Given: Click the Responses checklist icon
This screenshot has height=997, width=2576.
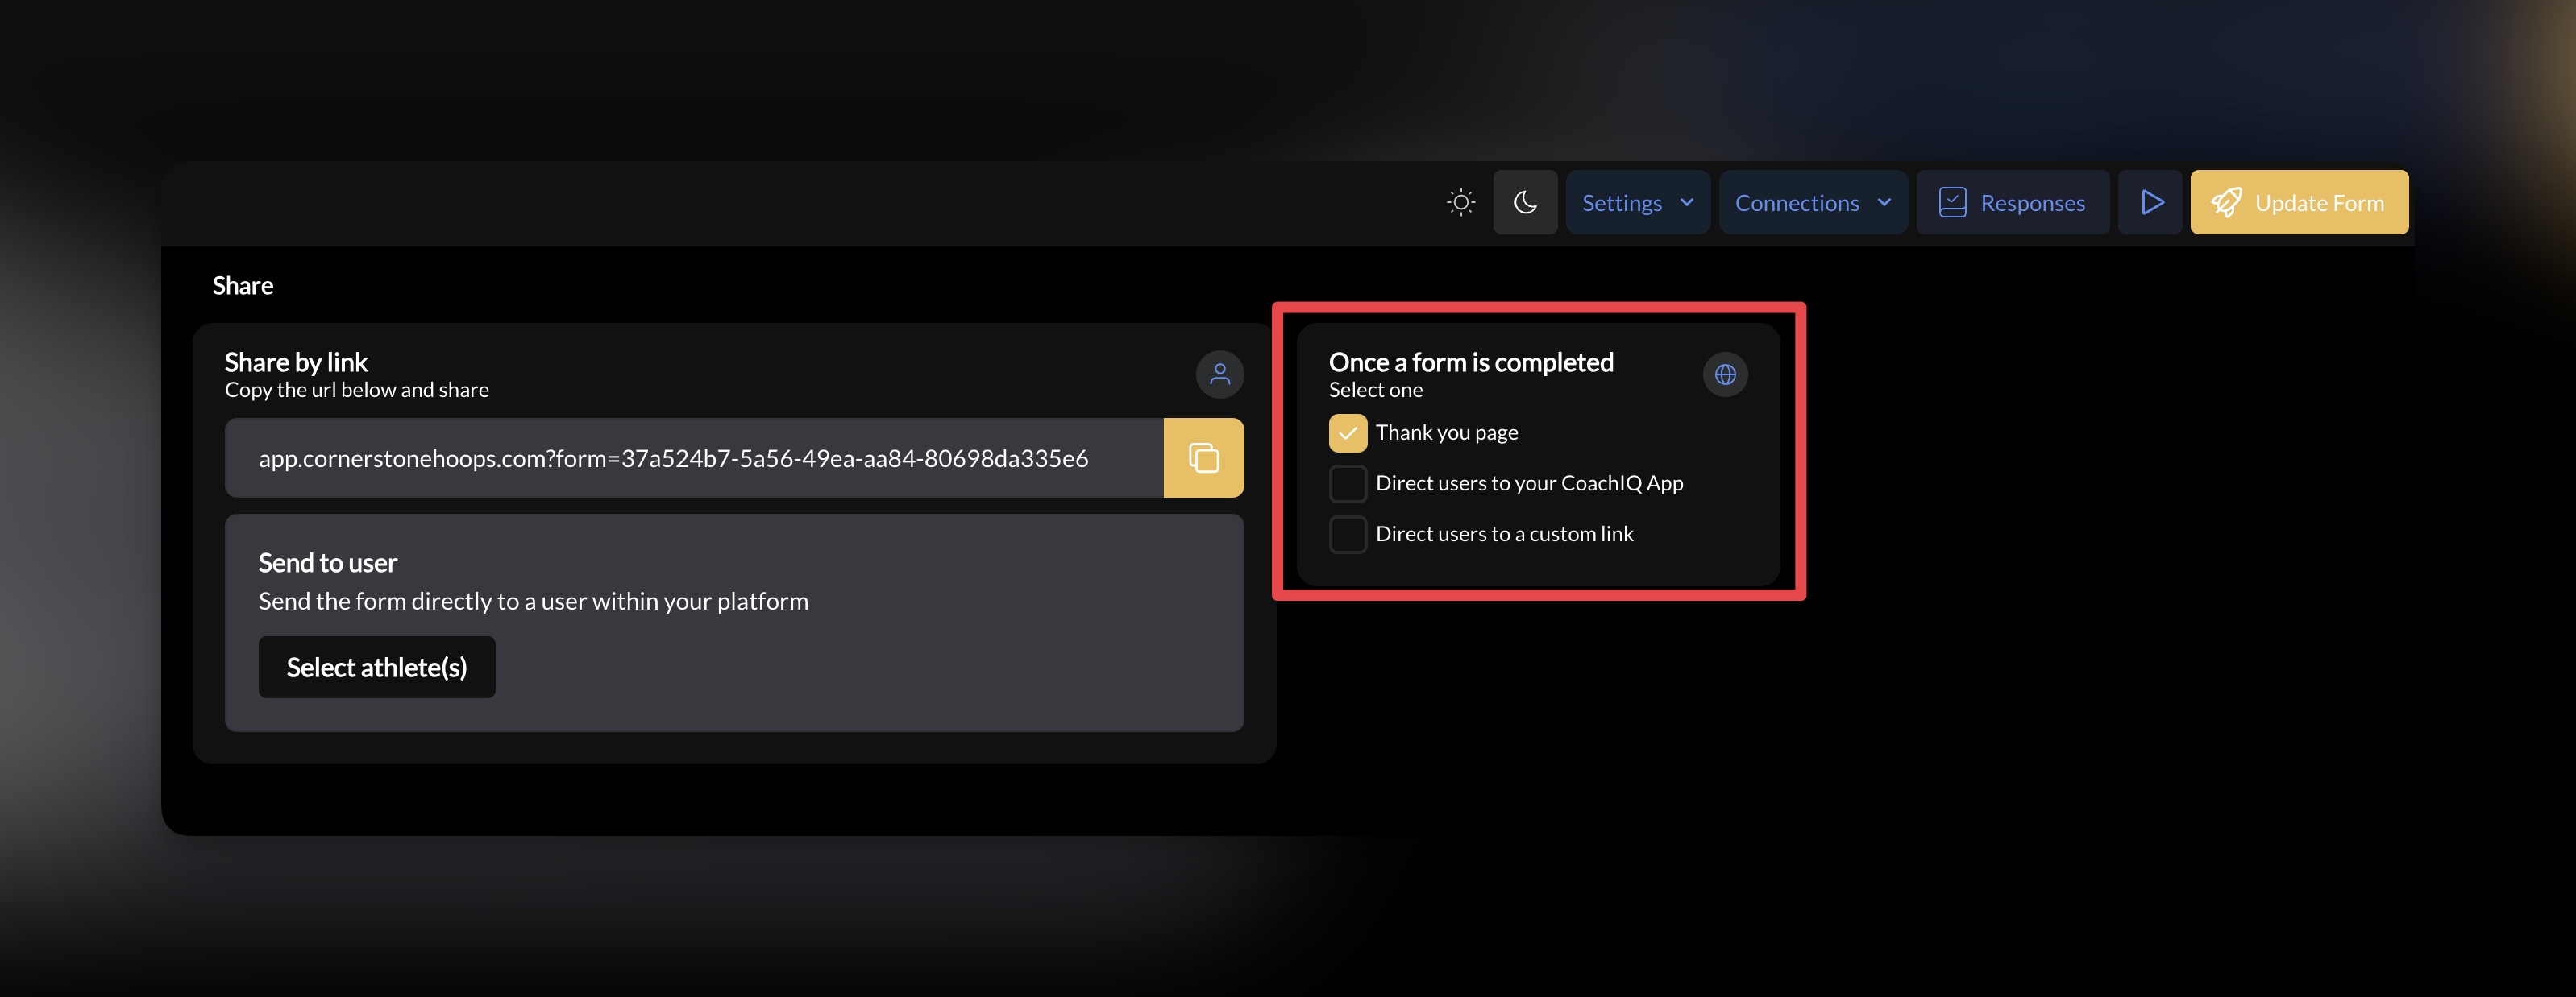Looking at the screenshot, I should 1953,202.
